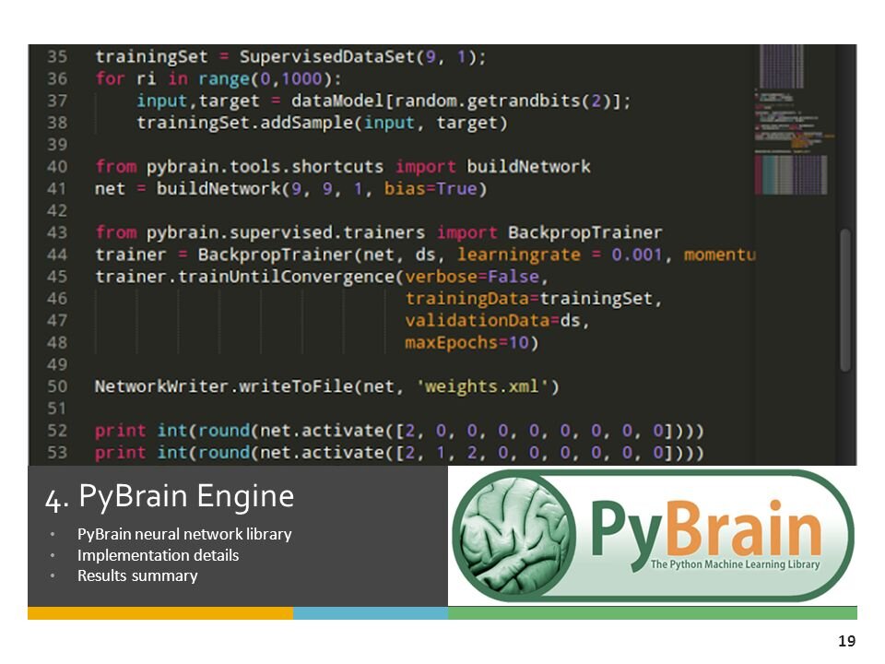Click 'learningrate' on line 44
885x664 pixels.
[519, 255]
